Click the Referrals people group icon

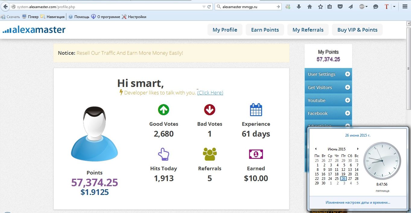coord(210,154)
